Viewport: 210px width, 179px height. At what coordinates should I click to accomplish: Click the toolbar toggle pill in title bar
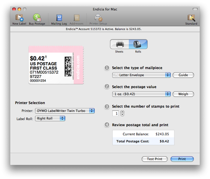[195, 9]
